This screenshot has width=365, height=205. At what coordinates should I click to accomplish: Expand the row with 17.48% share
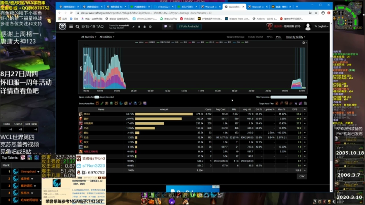pyautogui.click(x=305, y=123)
